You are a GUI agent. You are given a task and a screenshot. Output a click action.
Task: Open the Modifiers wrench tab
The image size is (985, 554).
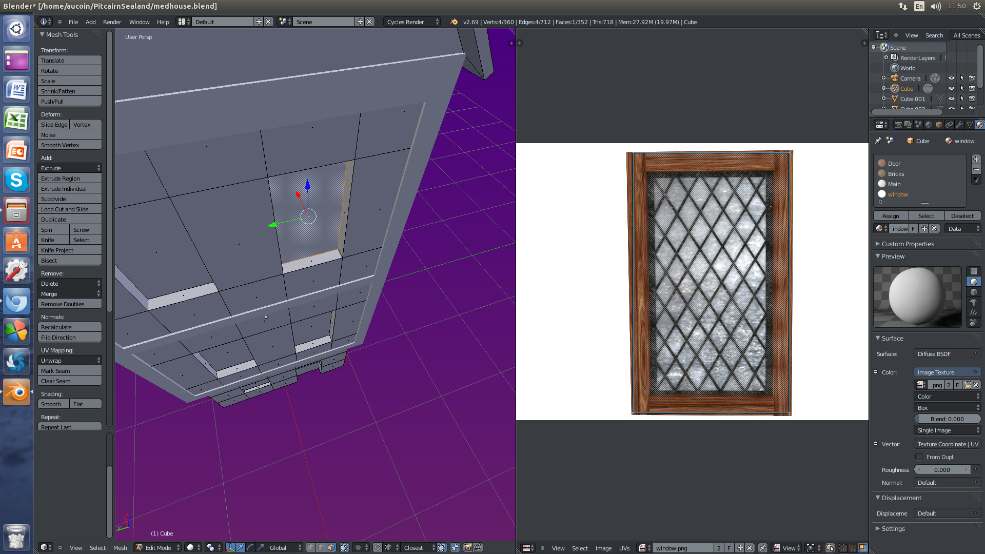pos(959,125)
